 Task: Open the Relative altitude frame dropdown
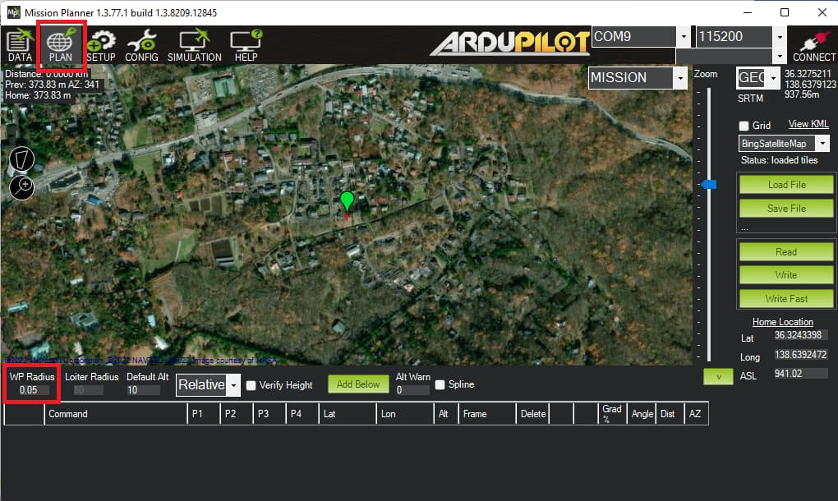233,385
